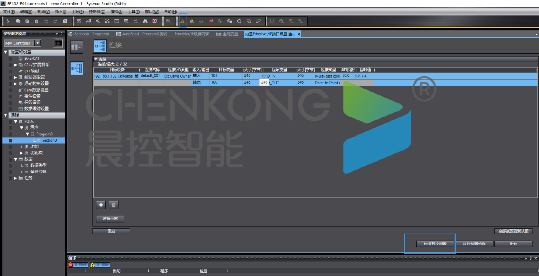
Task: Collapse the 配置和设置 section
Action: coord(6,52)
